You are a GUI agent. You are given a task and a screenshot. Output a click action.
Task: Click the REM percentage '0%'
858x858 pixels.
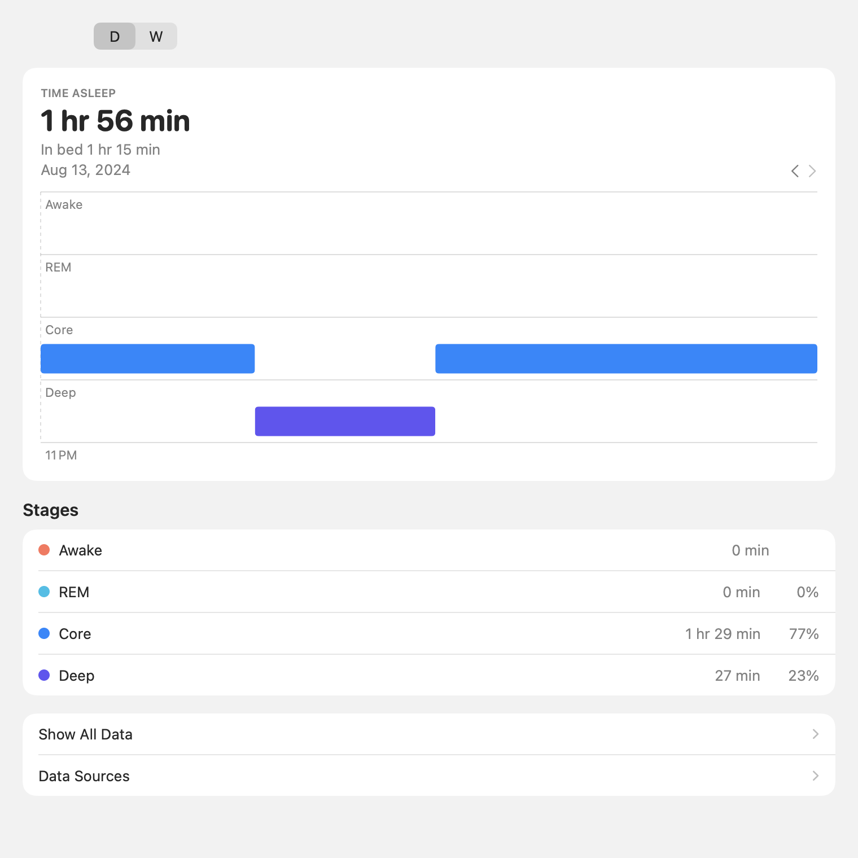click(x=808, y=592)
